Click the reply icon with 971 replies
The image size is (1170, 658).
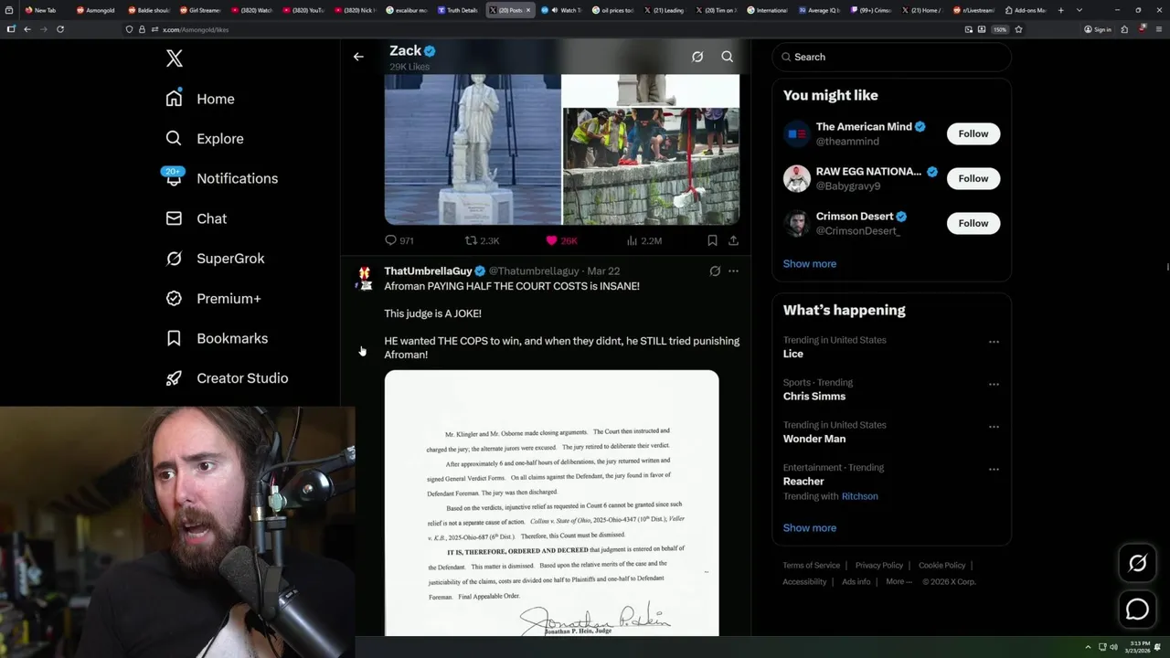399,240
